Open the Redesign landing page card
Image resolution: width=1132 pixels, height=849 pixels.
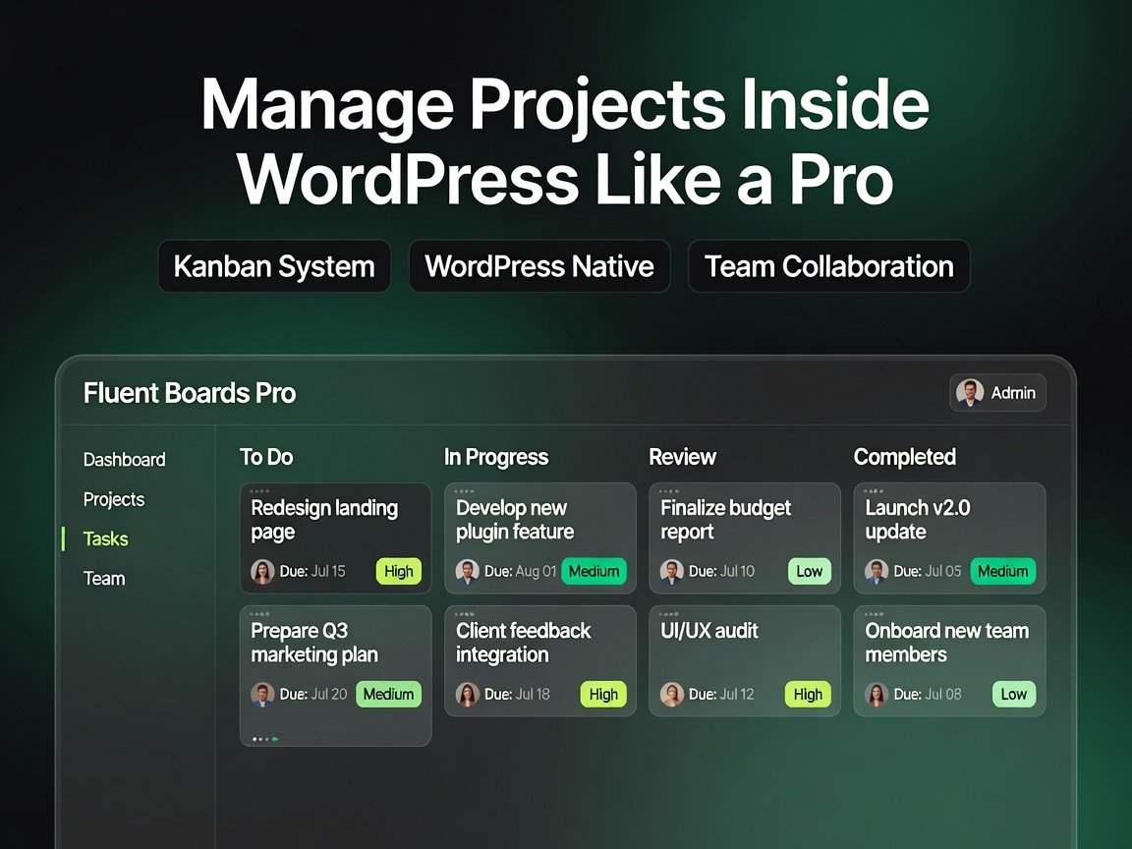pos(335,538)
